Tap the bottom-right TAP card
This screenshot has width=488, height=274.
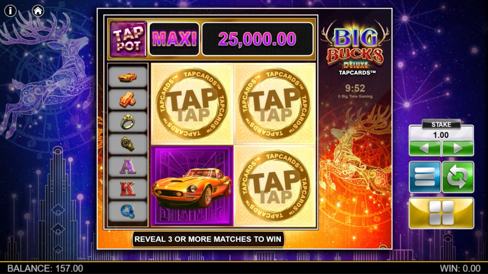point(274,186)
